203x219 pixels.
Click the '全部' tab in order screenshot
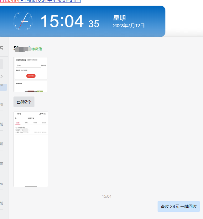tap(18, 123)
